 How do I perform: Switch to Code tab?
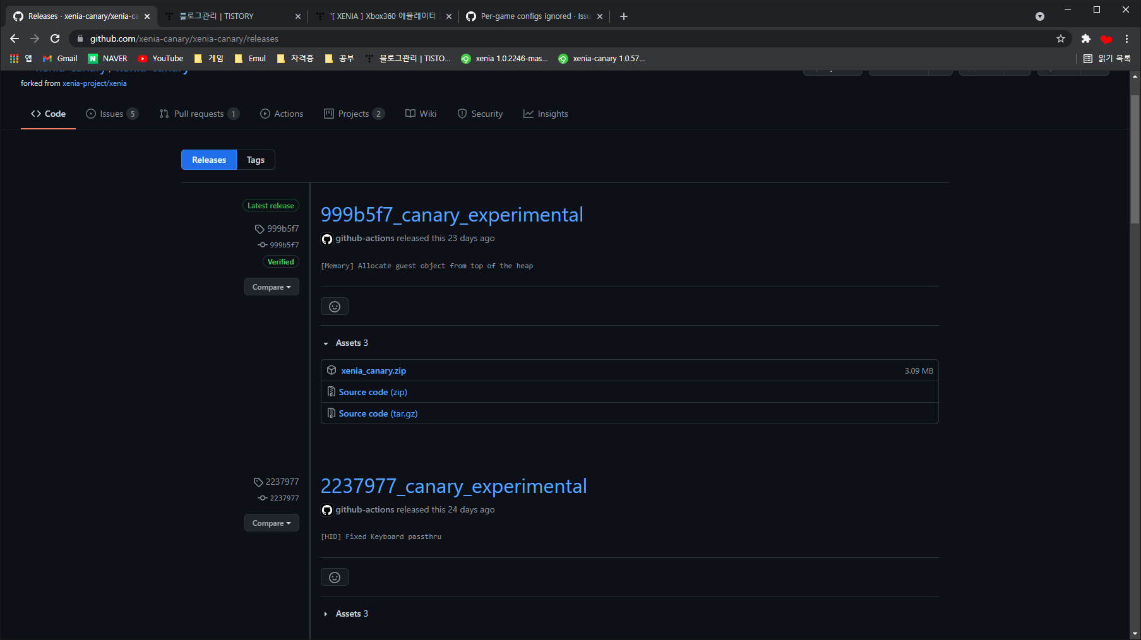click(x=48, y=114)
